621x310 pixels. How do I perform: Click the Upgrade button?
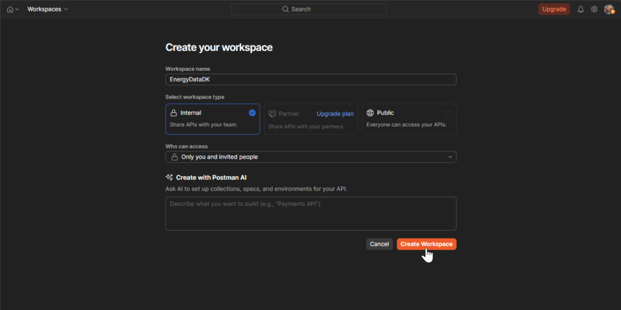pyautogui.click(x=554, y=9)
